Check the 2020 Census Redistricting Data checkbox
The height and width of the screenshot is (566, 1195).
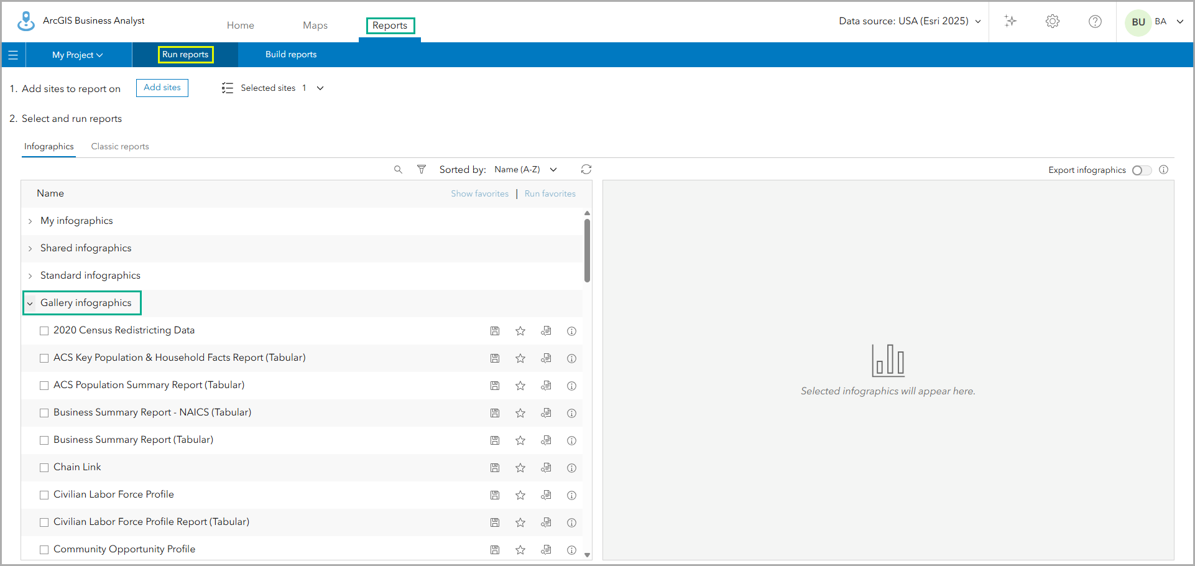[44, 331]
